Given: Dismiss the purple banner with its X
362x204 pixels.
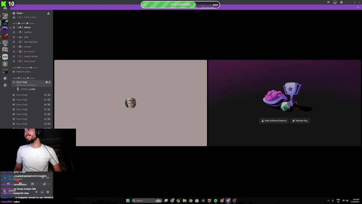Looking at the screenshot, I should (x=358, y=7).
